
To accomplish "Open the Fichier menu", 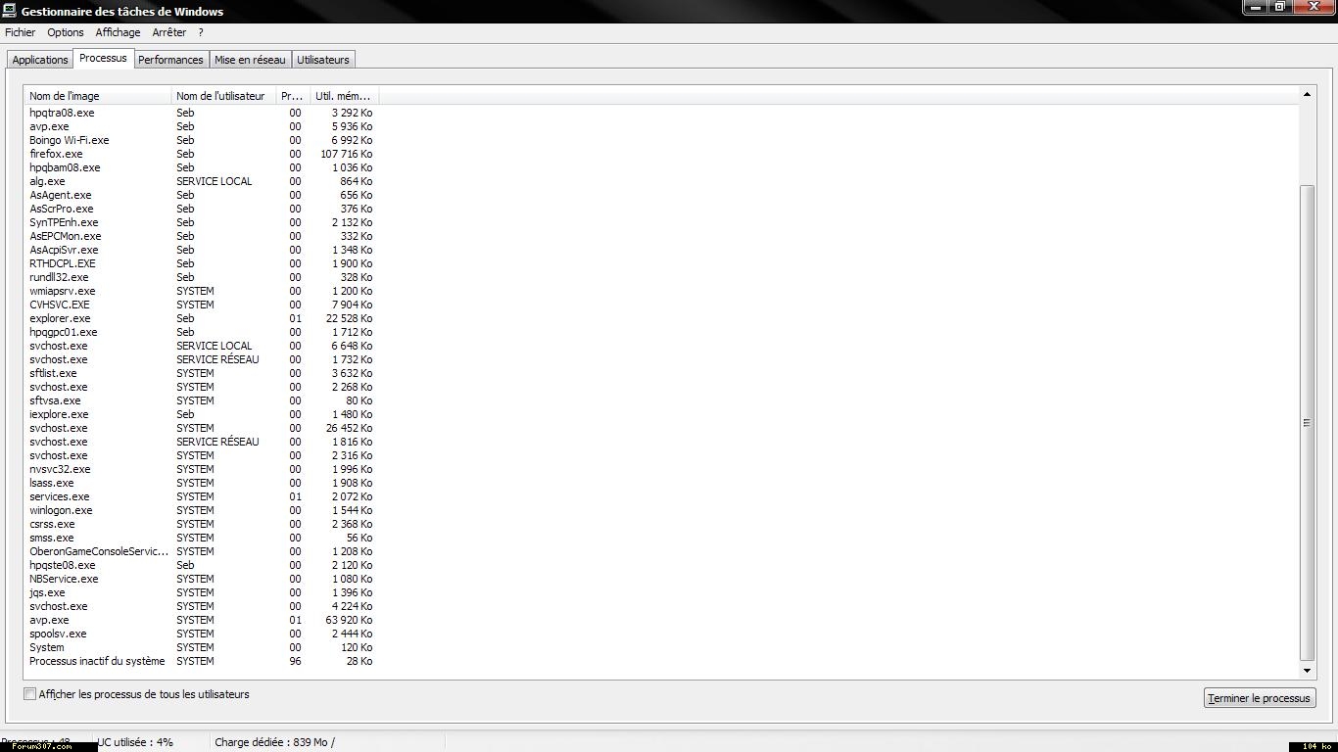I will point(20,32).
